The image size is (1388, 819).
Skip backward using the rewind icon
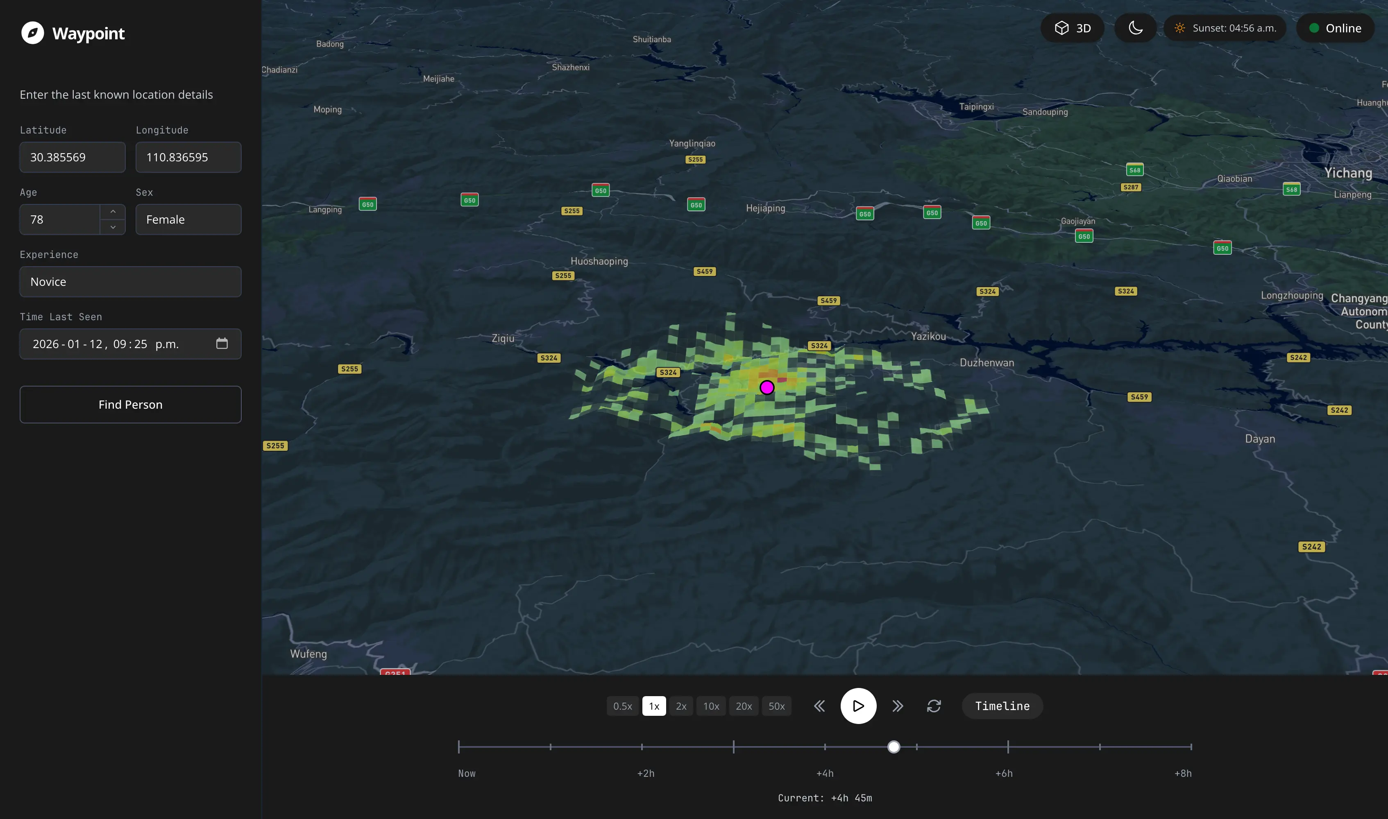(x=819, y=706)
